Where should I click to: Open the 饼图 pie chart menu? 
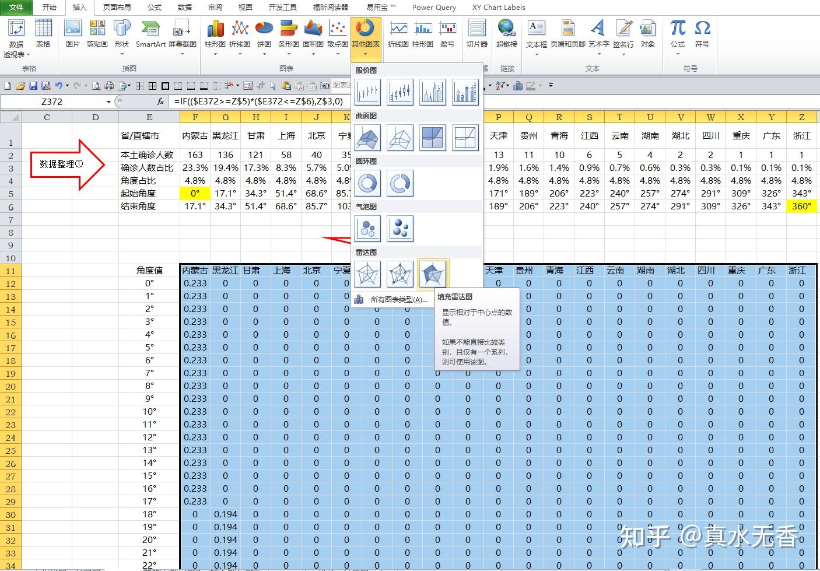point(264,38)
